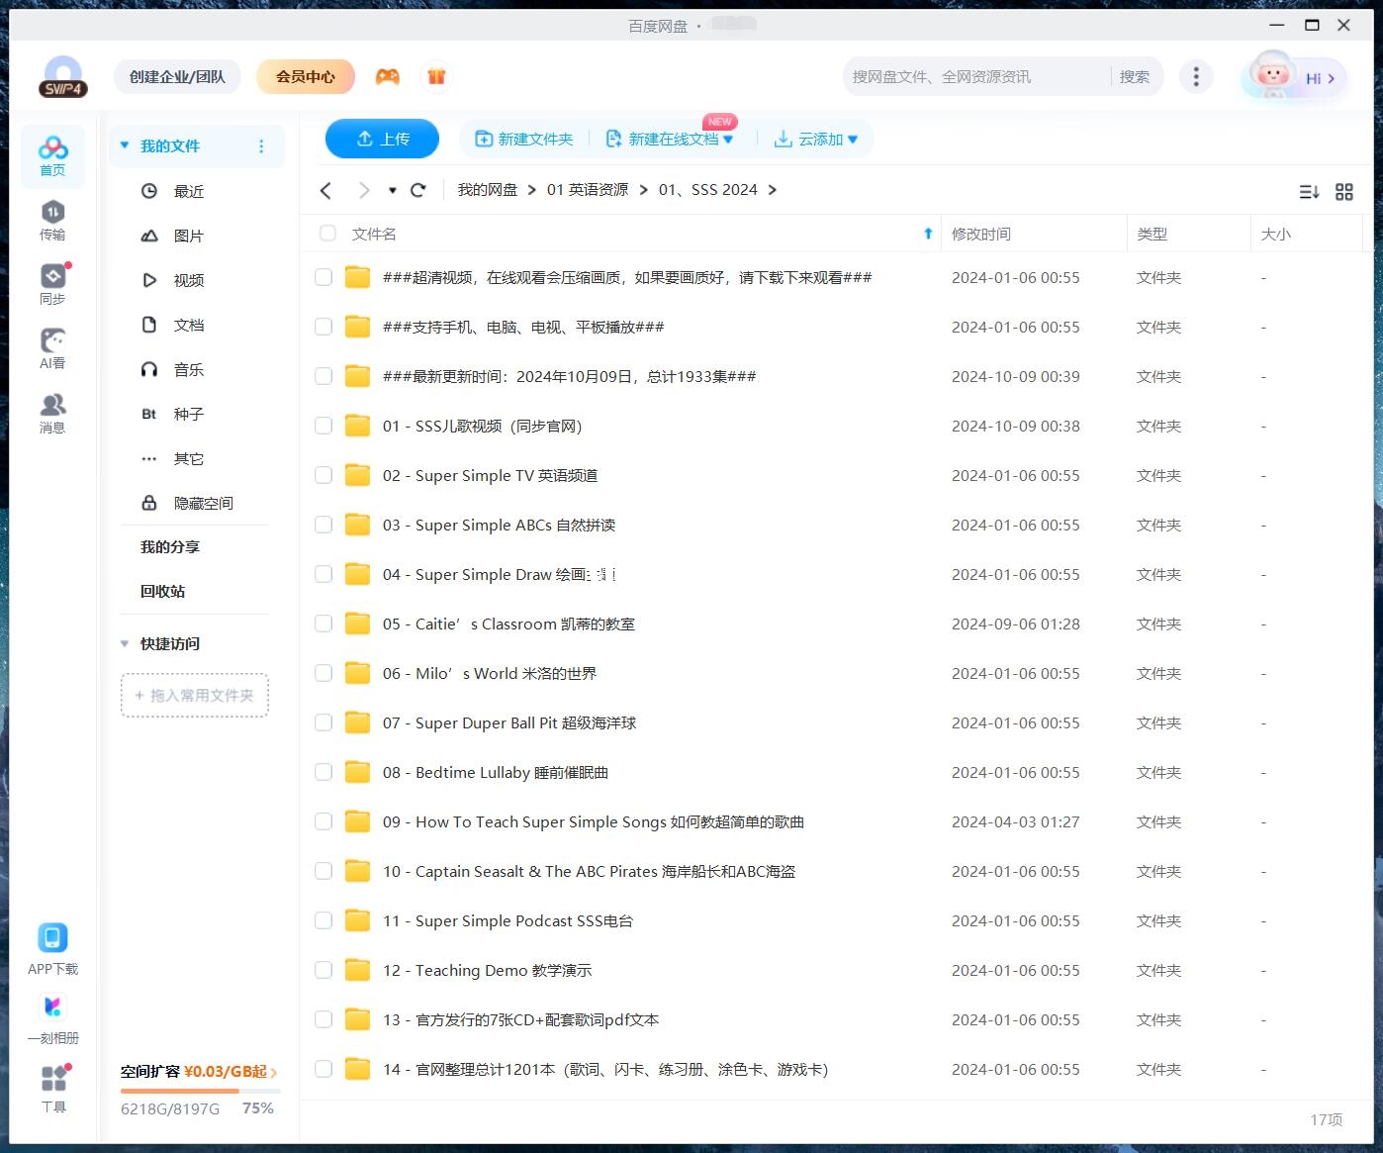
Task: Open the 传输 transfer panel icon
Action: [52, 220]
